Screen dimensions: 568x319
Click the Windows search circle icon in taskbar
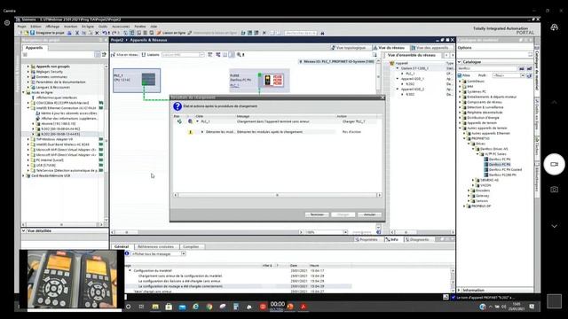coord(128,307)
